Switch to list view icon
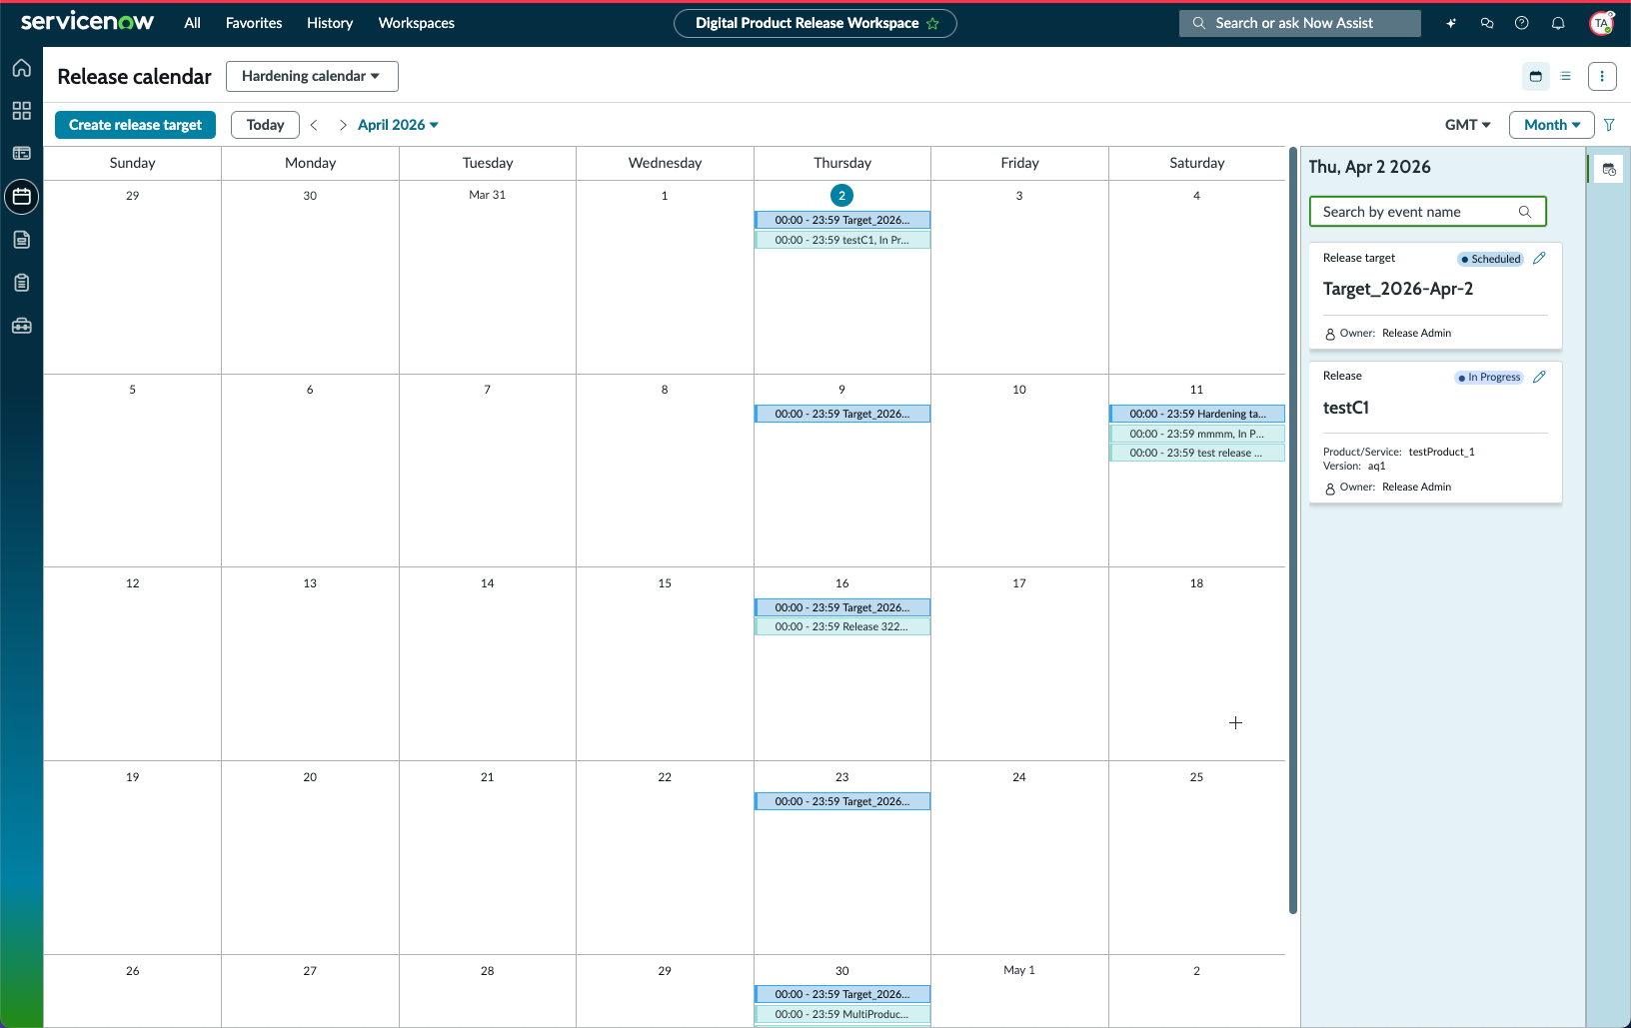Image resolution: width=1631 pixels, height=1028 pixels. [x=1566, y=76]
